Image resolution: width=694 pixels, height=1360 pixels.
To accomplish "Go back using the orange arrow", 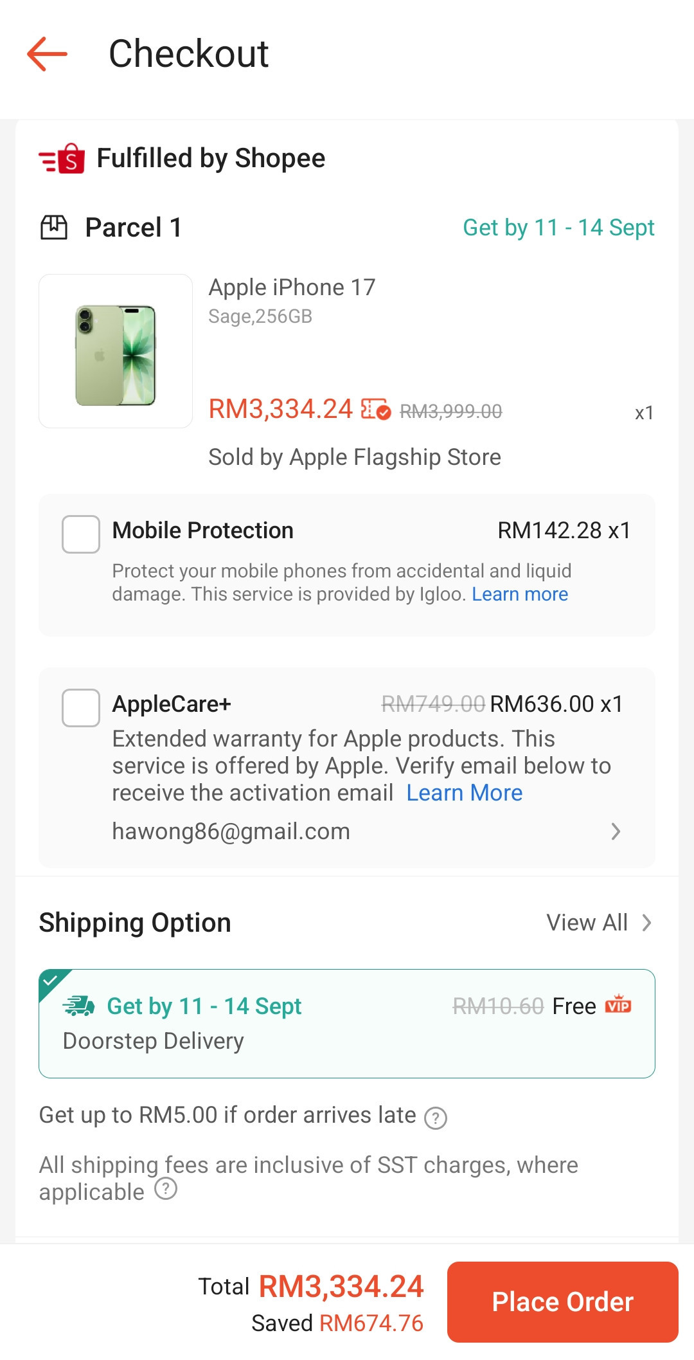I will (x=47, y=53).
